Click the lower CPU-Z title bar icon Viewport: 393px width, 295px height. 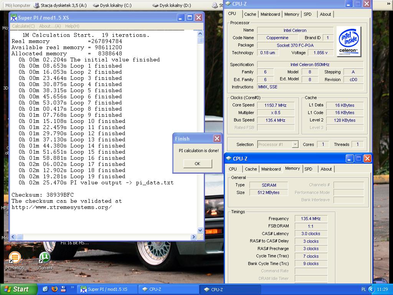click(x=229, y=158)
